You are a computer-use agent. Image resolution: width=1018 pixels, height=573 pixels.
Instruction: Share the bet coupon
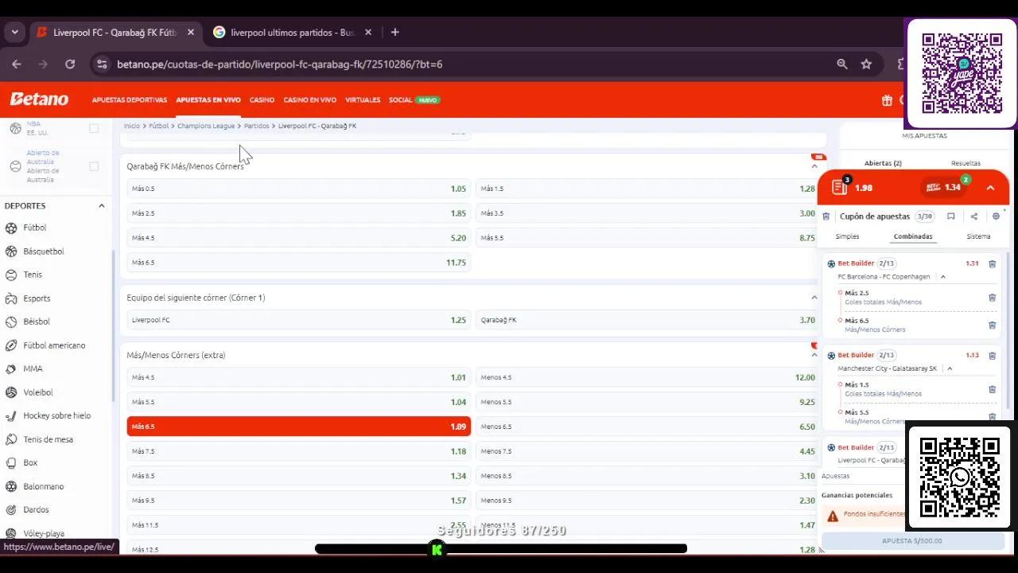(x=973, y=216)
